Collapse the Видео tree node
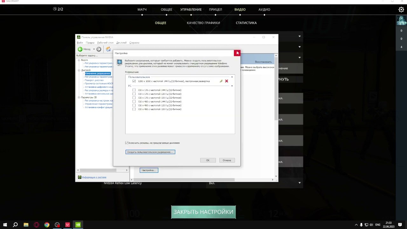The width and height of the screenshot is (407, 229). point(79,60)
